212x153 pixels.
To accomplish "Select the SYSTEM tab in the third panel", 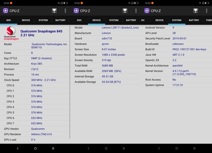I will pyautogui.click(x=177, y=20).
